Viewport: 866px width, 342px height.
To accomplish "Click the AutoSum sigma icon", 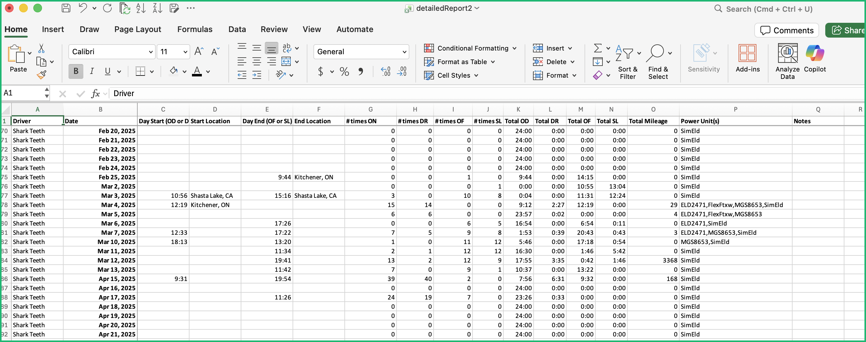I will (x=597, y=48).
